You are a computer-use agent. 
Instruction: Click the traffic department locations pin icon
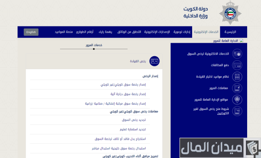(x=237, y=99)
